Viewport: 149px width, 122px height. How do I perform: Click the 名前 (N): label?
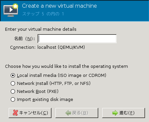point(24,39)
